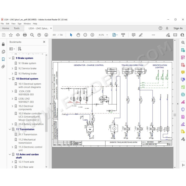This screenshot has height=186, width=186.
Task: Open 11.2 Mechanical transmission bookmark
Action: tap(27, 141)
